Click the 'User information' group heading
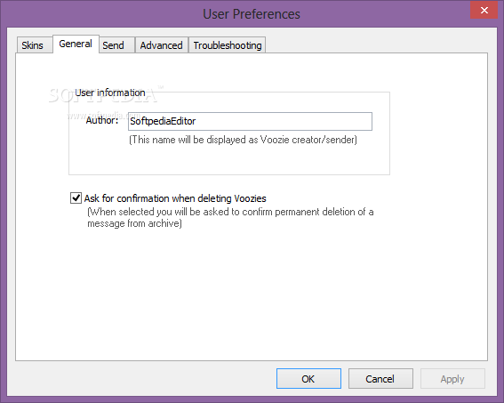 click(110, 93)
